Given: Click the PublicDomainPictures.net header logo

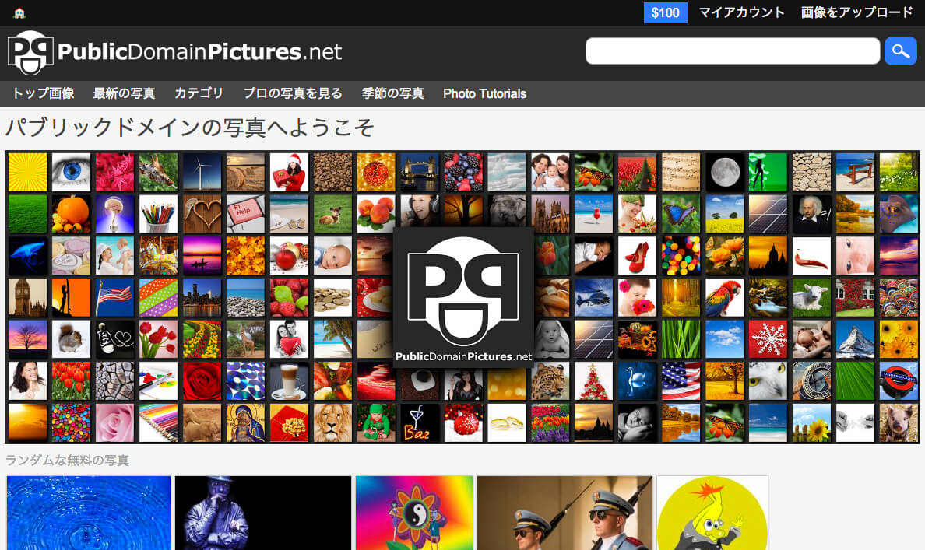Looking at the screenshot, I should 174,52.
